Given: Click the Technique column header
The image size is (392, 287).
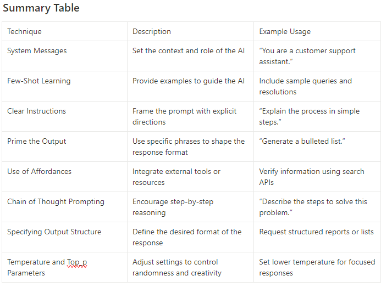Looking at the screenshot, I should (24, 32).
